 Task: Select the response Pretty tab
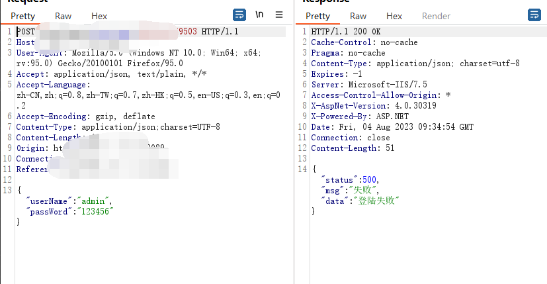click(x=318, y=16)
